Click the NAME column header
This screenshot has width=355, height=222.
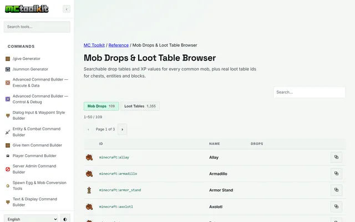(x=215, y=144)
